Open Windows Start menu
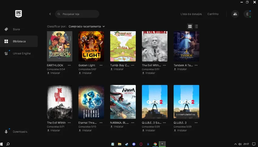The image size is (258, 147). pos(1,144)
